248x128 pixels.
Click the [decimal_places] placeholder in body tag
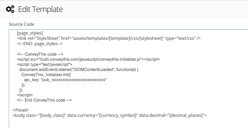(x=186, y=115)
